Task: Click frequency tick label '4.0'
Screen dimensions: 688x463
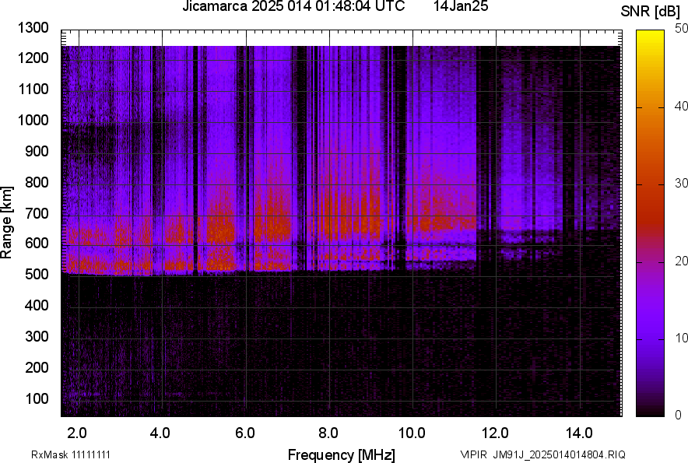Action: tap(160, 433)
